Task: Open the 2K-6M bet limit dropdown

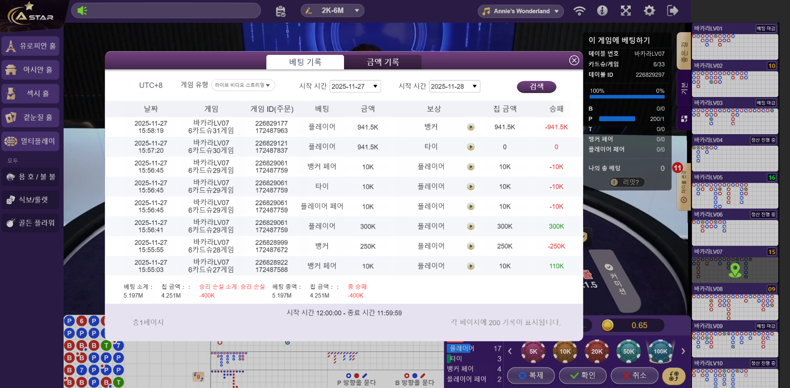Action: (x=332, y=11)
